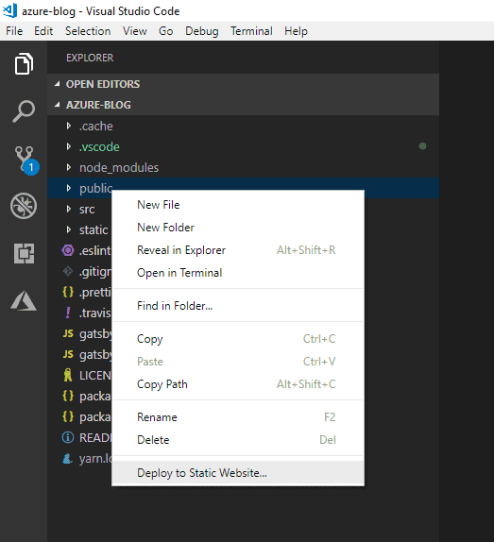Choose Find in Folder...
The image size is (494, 542).
pyautogui.click(x=238, y=306)
